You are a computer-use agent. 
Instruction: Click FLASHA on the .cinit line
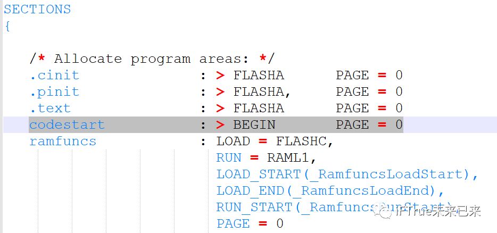(x=259, y=76)
